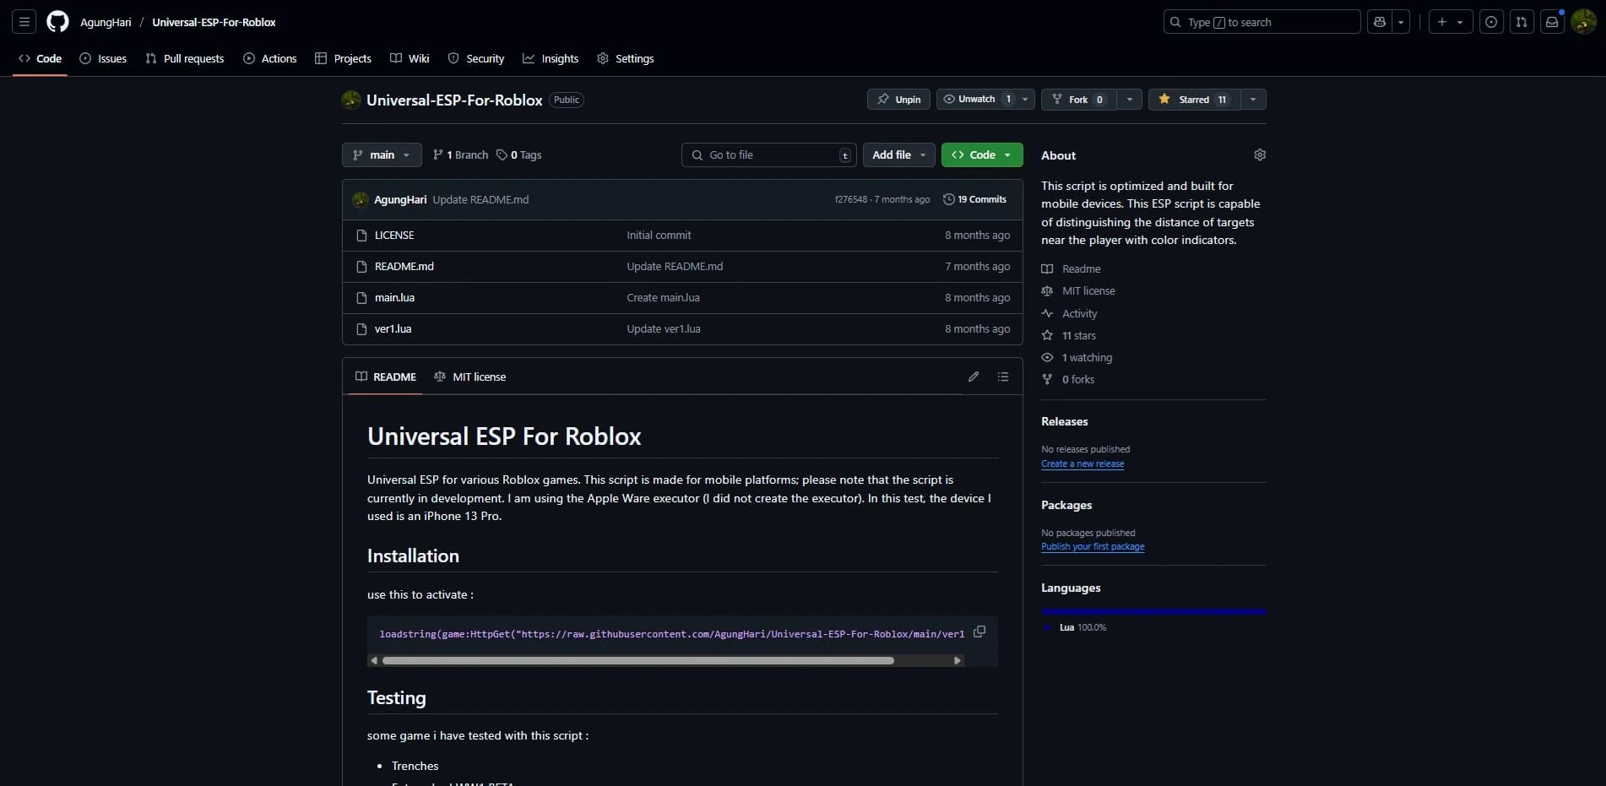This screenshot has height=786, width=1606.
Task: Open the hamburger navigation menu
Action: pos(24,22)
